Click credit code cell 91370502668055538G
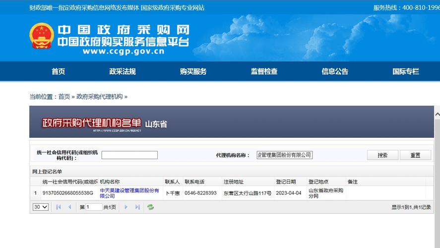Viewport: 440px width, 248px height. [67, 193]
